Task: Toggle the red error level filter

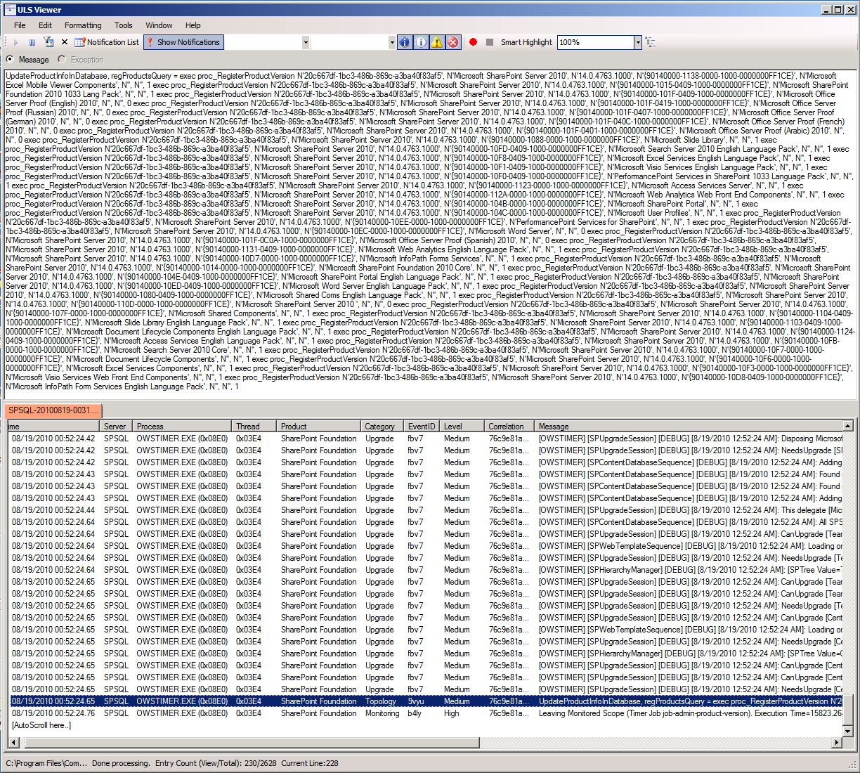Action: pyautogui.click(x=453, y=42)
